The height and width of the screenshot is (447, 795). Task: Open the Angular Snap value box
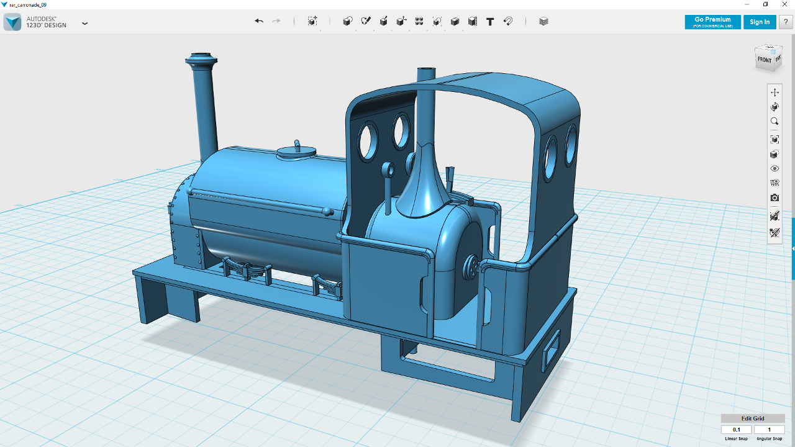(770, 430)
